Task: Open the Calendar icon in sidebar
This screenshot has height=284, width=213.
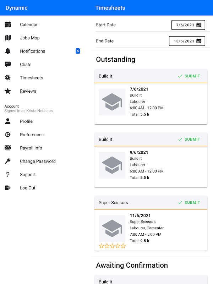Action: 8,24
